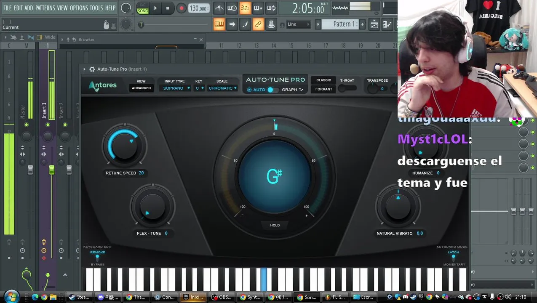Click the 130.000 tempo field
The height and width of the screenshot is (303, 537).
coord(198,8)
